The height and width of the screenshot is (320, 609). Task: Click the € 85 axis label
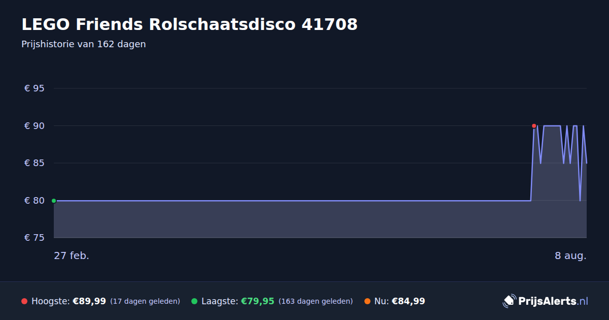[35, 163]
